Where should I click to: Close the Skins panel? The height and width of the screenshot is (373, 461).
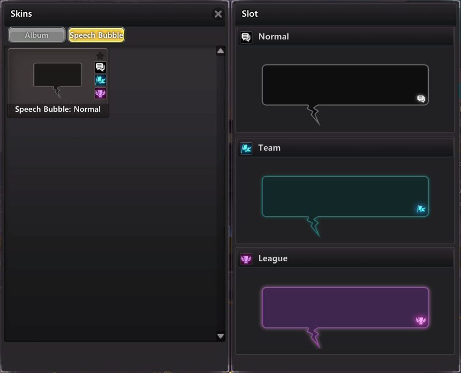click(x=218, y=14)
